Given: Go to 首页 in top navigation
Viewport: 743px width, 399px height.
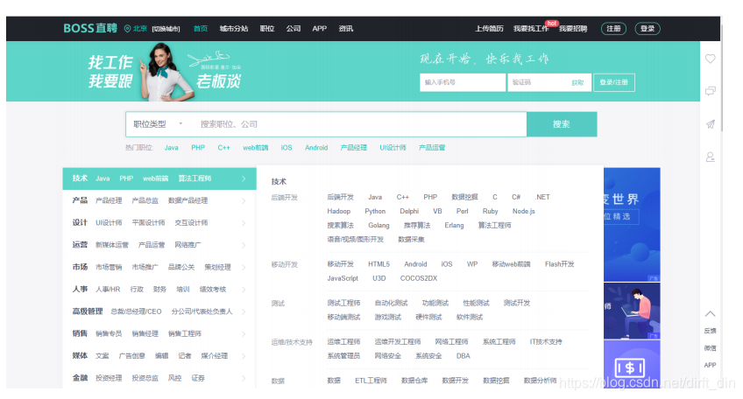Looking at the screenshot, I should point(201,28).
